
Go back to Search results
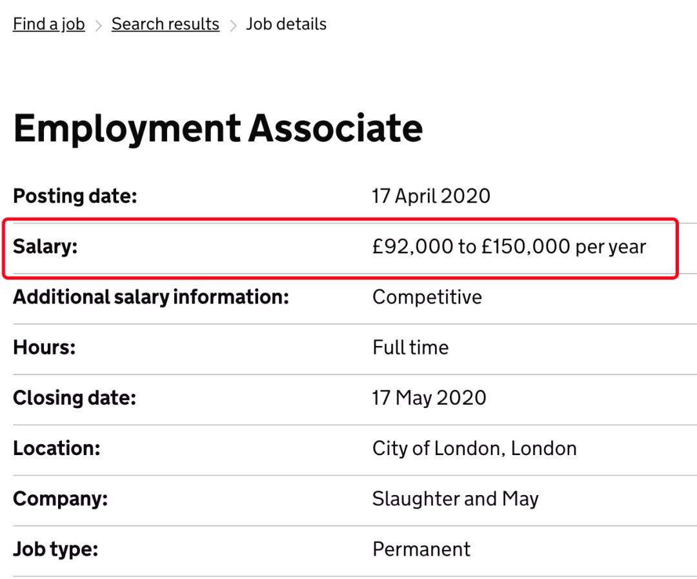pos(165,25)
